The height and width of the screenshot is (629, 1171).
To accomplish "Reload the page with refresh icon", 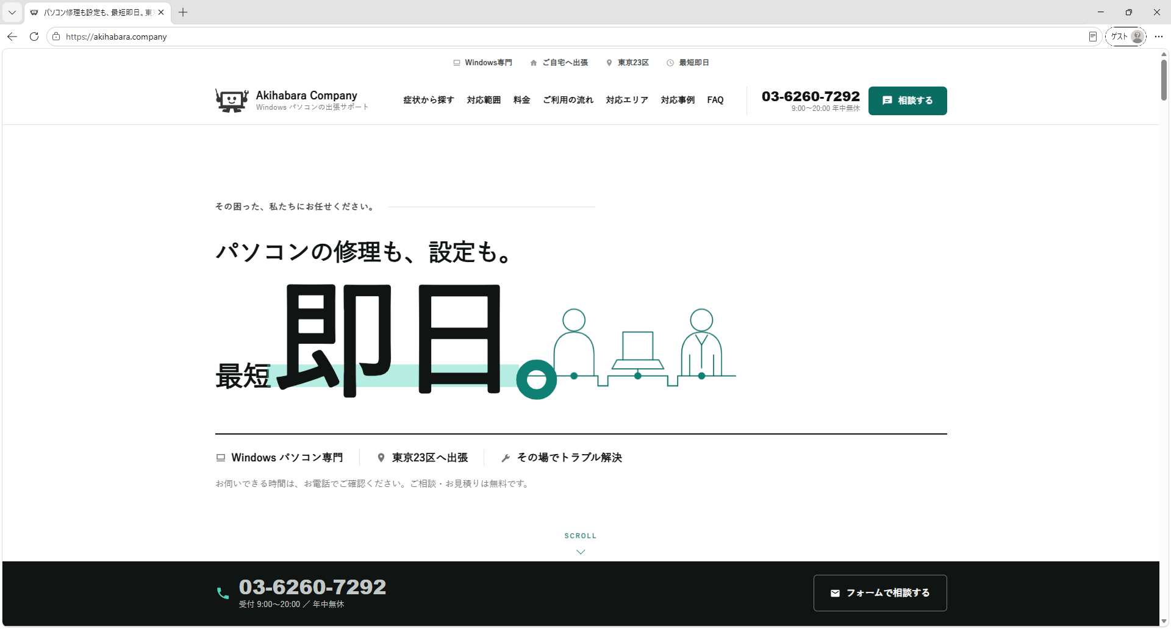I will 34,37.
